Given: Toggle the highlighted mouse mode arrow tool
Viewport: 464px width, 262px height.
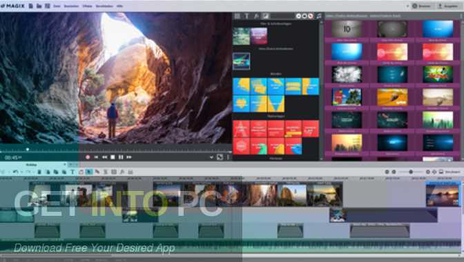Looking at the screenshot, I should point(89,172).
